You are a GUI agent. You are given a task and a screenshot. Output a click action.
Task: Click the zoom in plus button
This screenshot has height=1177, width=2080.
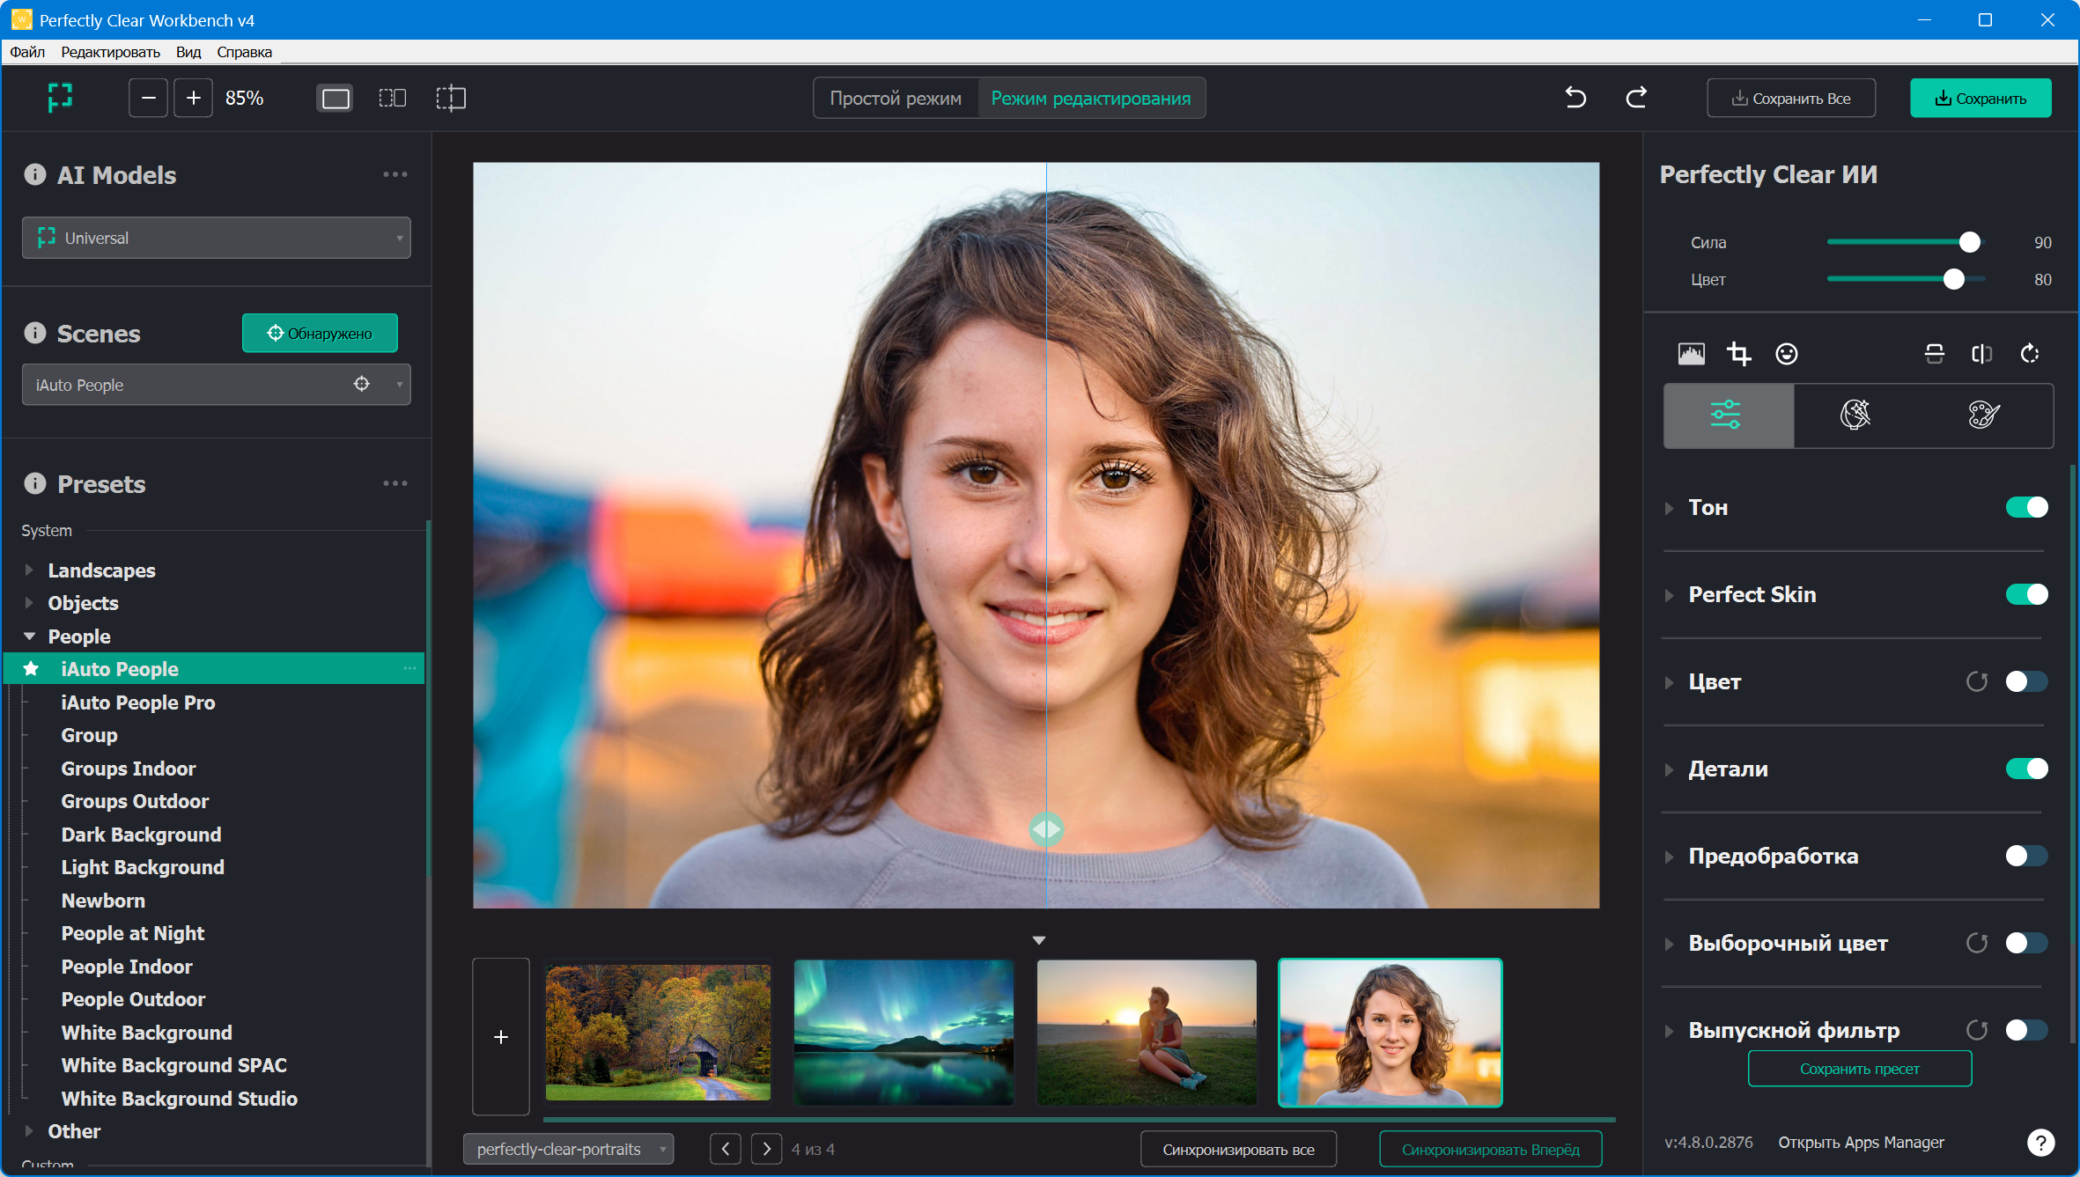point(193,98)
